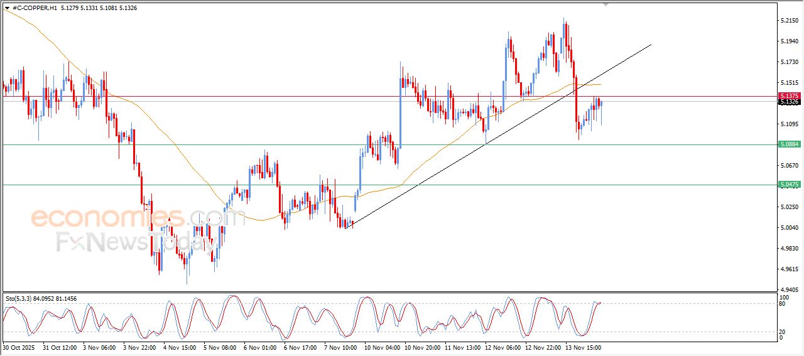
Task: Click the #C-COPPER,H1 chart title text
Action: click(35, 8)
